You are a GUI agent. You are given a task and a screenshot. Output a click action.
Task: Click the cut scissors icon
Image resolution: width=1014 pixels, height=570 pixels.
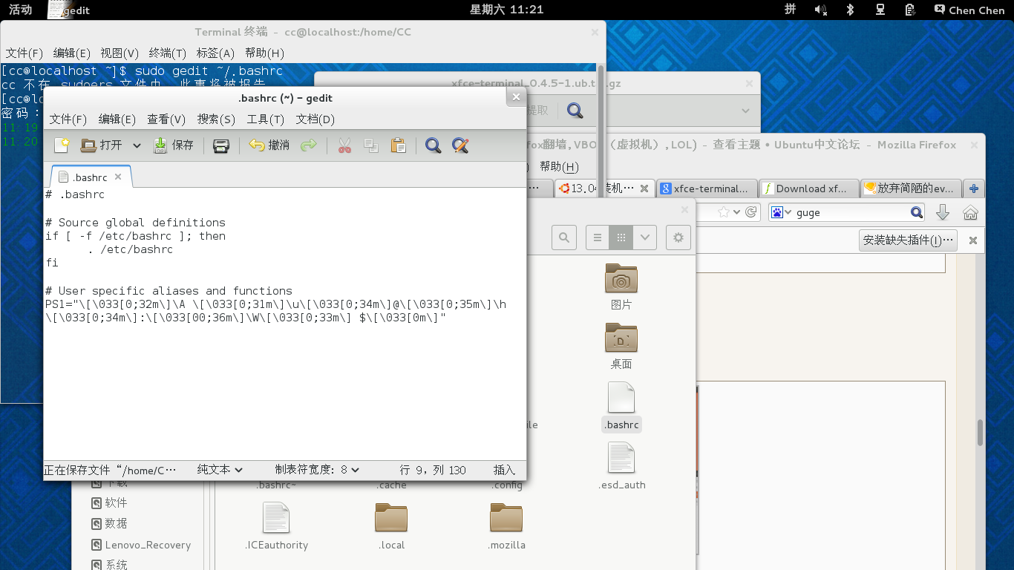344,145
